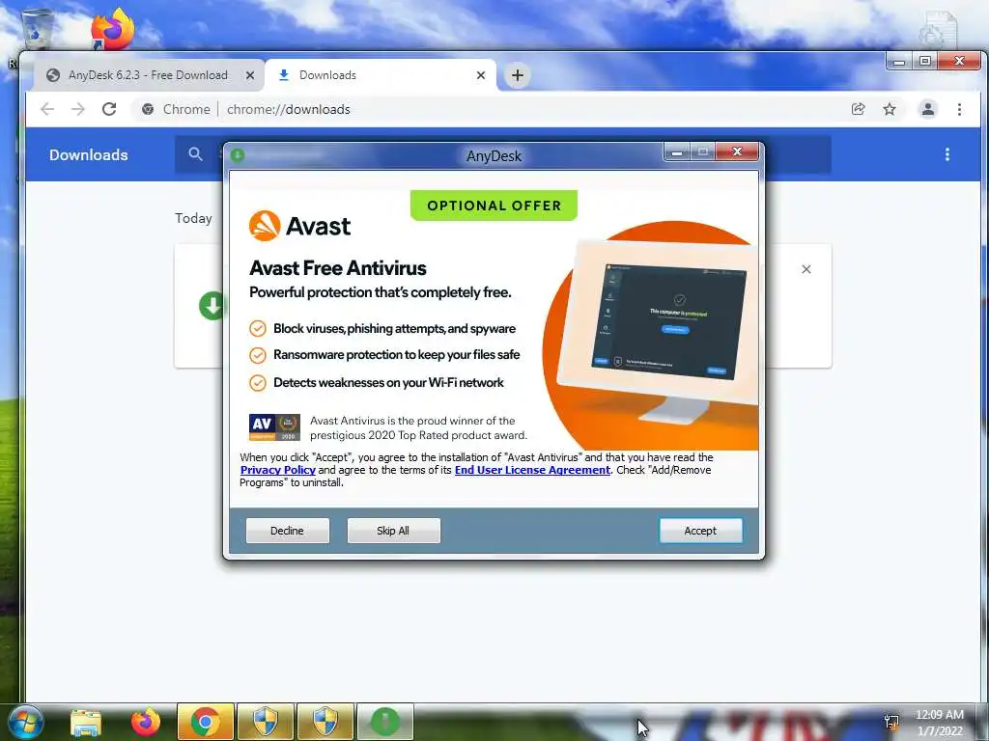
Task: Click the share page icon in Chrome
Action: coord(858,109)
